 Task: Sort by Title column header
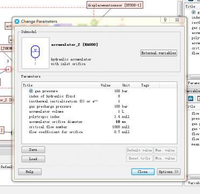pyautogui.click(x=61, y=85)
